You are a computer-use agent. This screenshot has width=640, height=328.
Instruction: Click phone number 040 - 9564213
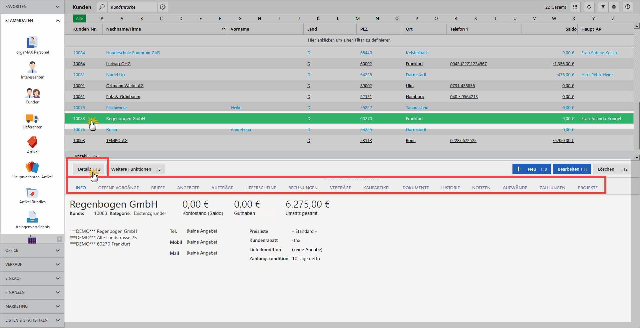pyautogui.click(x=464, y=96)
